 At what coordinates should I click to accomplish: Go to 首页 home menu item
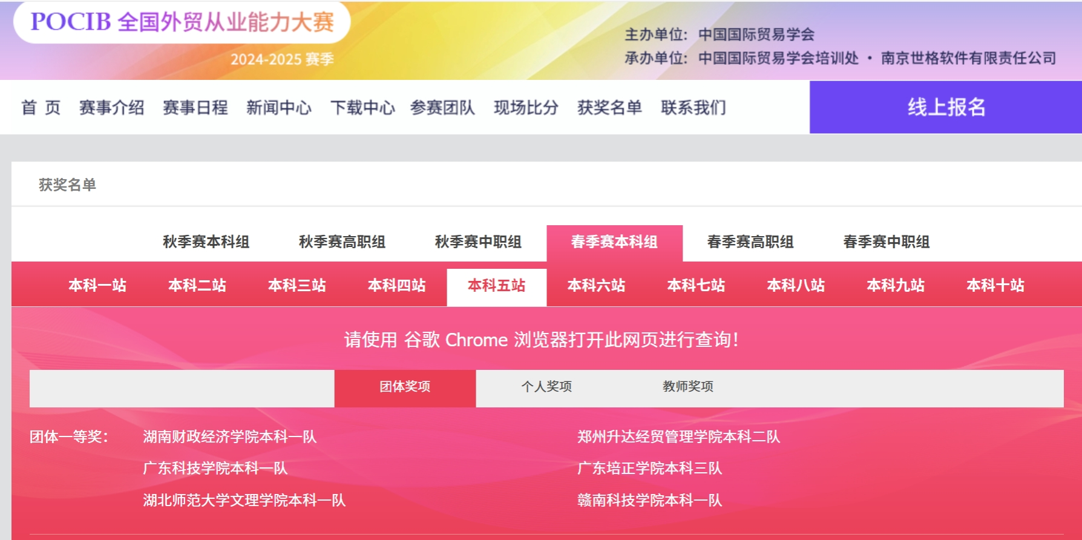tap(41, 108)
